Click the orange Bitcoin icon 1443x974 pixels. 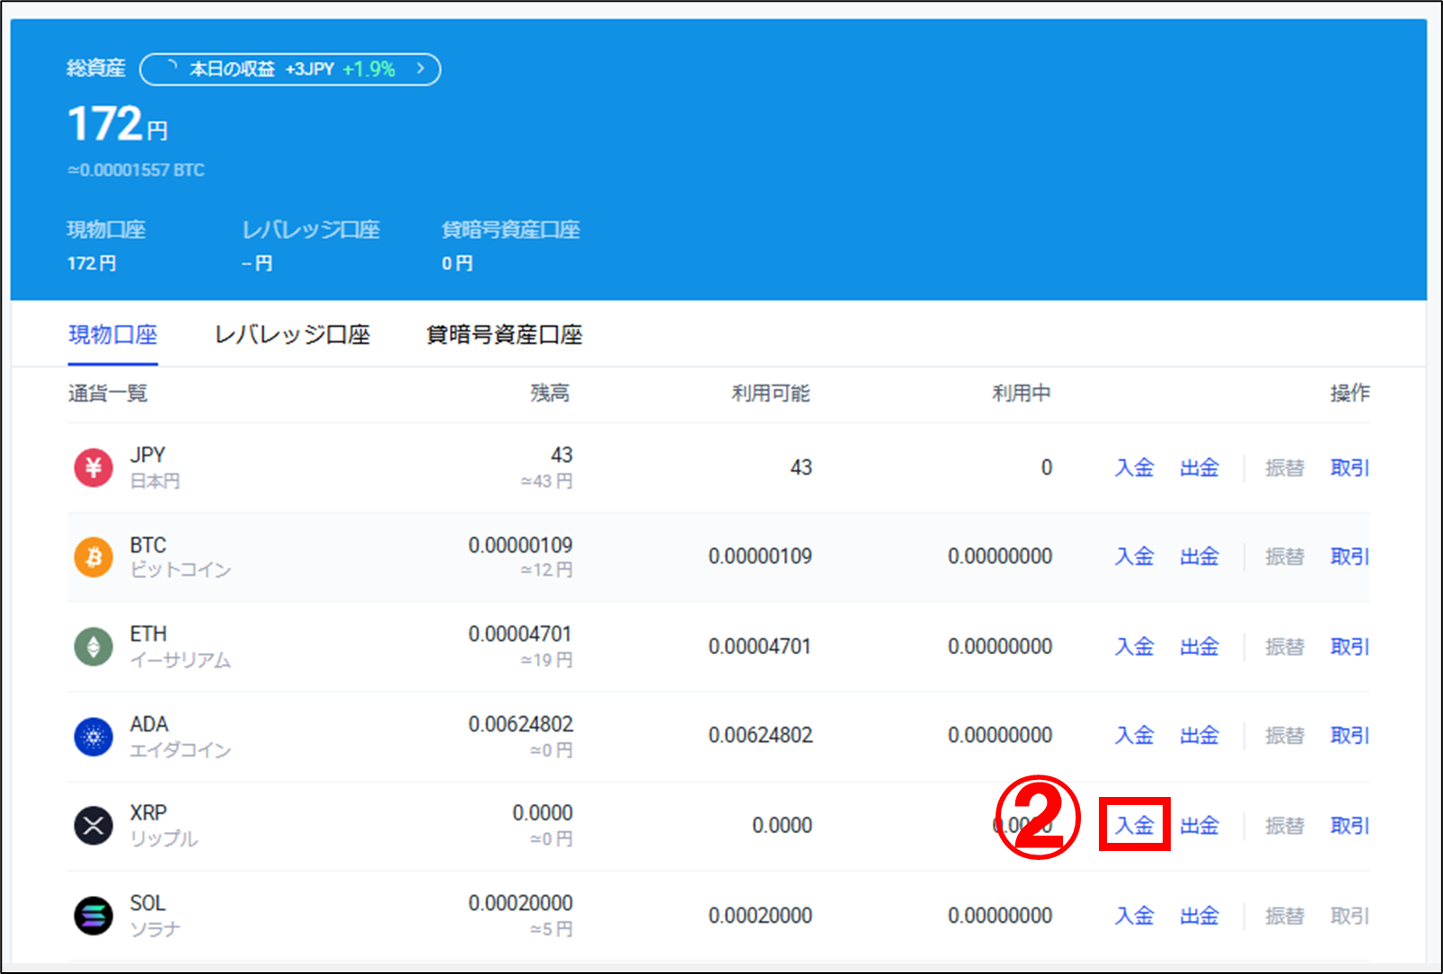[x=93, y=557]
